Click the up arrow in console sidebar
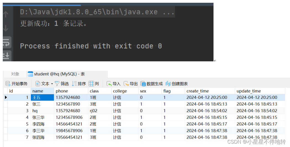This screenshot has width=290, height=147. tap(6, 14)
